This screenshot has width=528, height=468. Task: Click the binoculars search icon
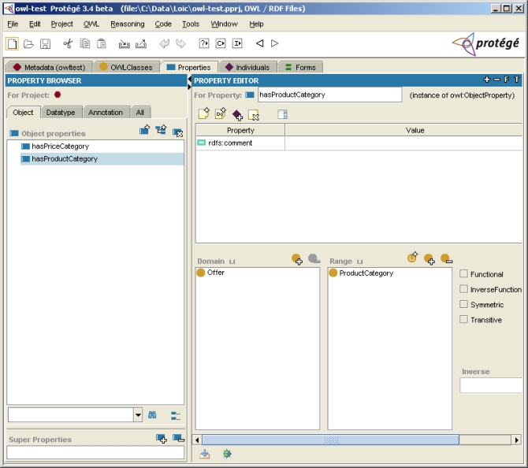(152, 414)
